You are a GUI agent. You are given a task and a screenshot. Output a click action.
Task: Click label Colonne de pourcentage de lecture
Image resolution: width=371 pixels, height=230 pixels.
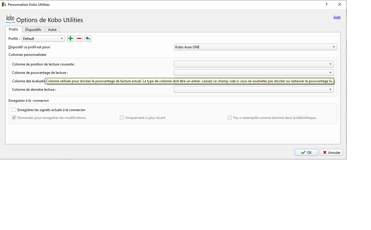point(40,73)
